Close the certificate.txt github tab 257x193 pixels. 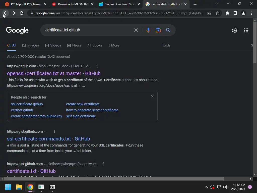(x=185, y=4)
